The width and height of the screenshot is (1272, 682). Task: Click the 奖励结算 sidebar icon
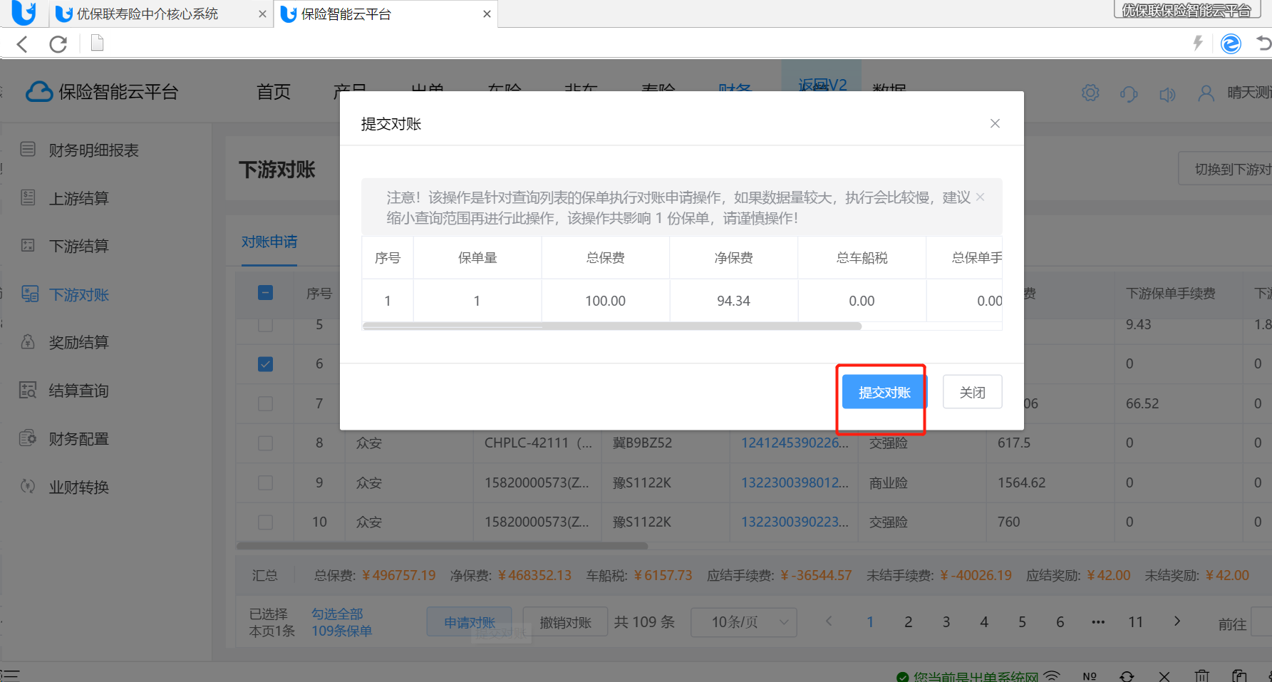(x=28, y=341)
